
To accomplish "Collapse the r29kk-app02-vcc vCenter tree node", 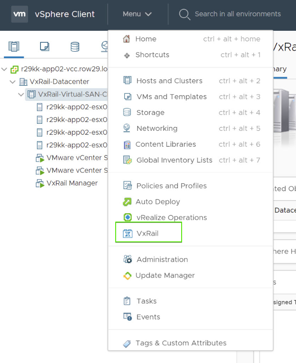I will click(4, 69).
